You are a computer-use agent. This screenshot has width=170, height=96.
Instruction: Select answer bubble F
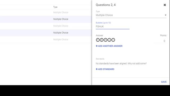point(98,40)
